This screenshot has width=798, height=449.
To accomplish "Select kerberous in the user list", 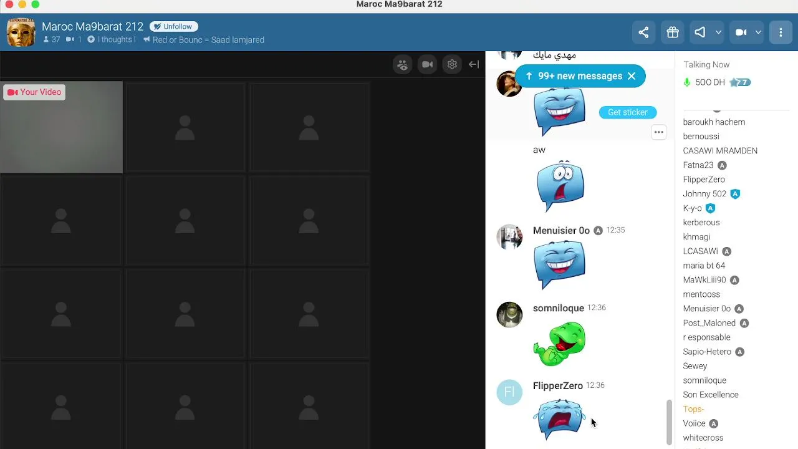I will point(701,223).
